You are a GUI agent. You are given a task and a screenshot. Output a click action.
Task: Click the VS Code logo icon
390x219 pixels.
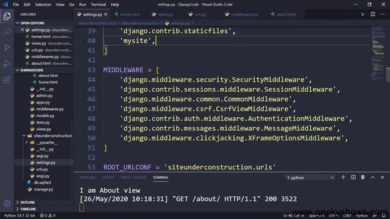pyautogui.click(x=5, y=4)
